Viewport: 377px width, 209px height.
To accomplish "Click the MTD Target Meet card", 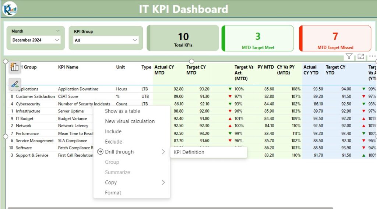I will pos(258,38).
